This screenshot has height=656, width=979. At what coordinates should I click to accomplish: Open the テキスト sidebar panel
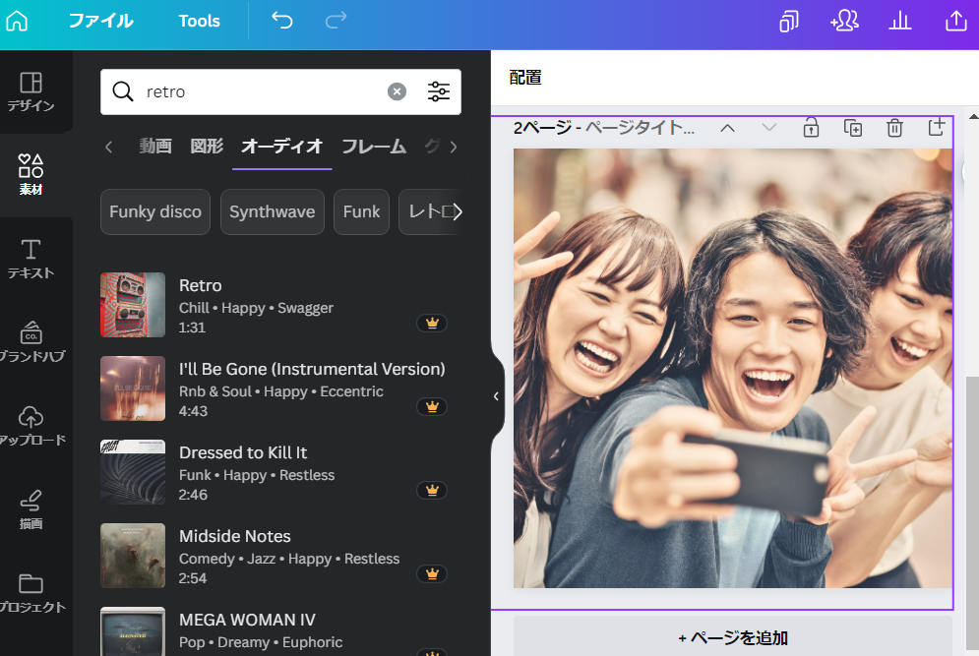coord(31,259)
